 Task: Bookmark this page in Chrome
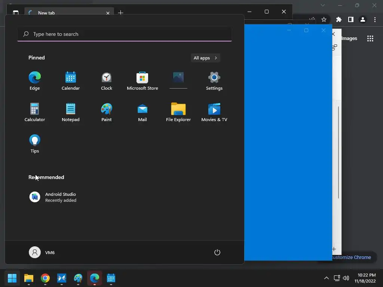click(x=324, y=19)
